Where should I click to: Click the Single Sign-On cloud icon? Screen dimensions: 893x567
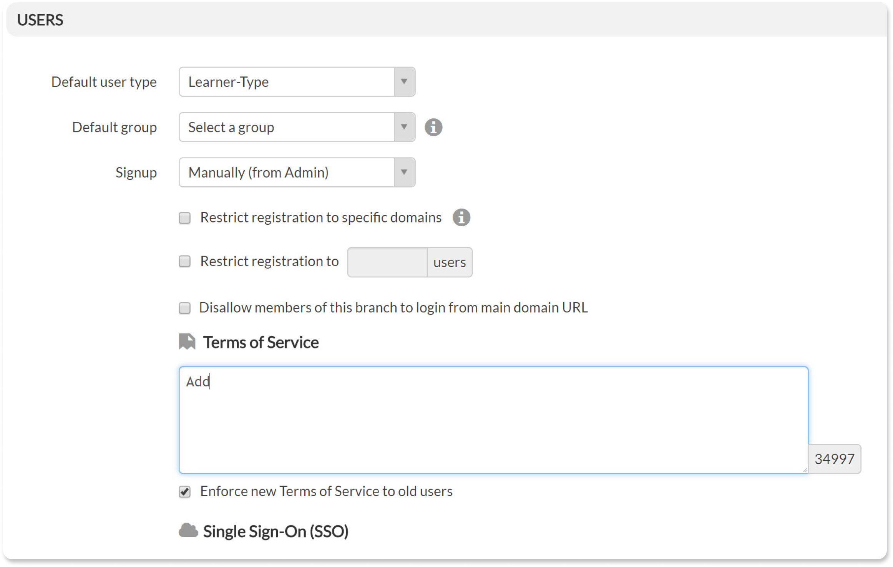pyautogui.click(x=188, y=531)
